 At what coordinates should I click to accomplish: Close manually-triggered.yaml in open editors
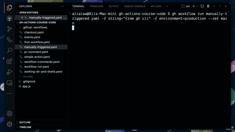coord(22,18)
